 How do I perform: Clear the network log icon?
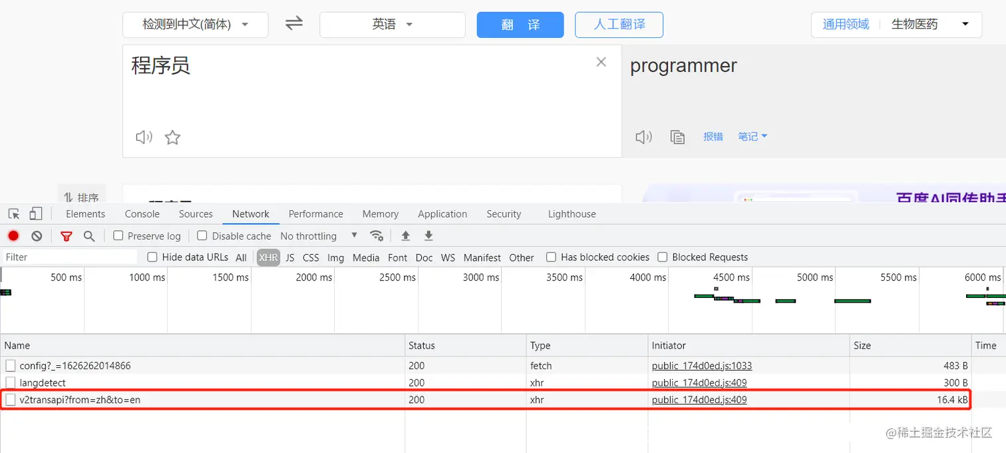[x=37, y=235]
